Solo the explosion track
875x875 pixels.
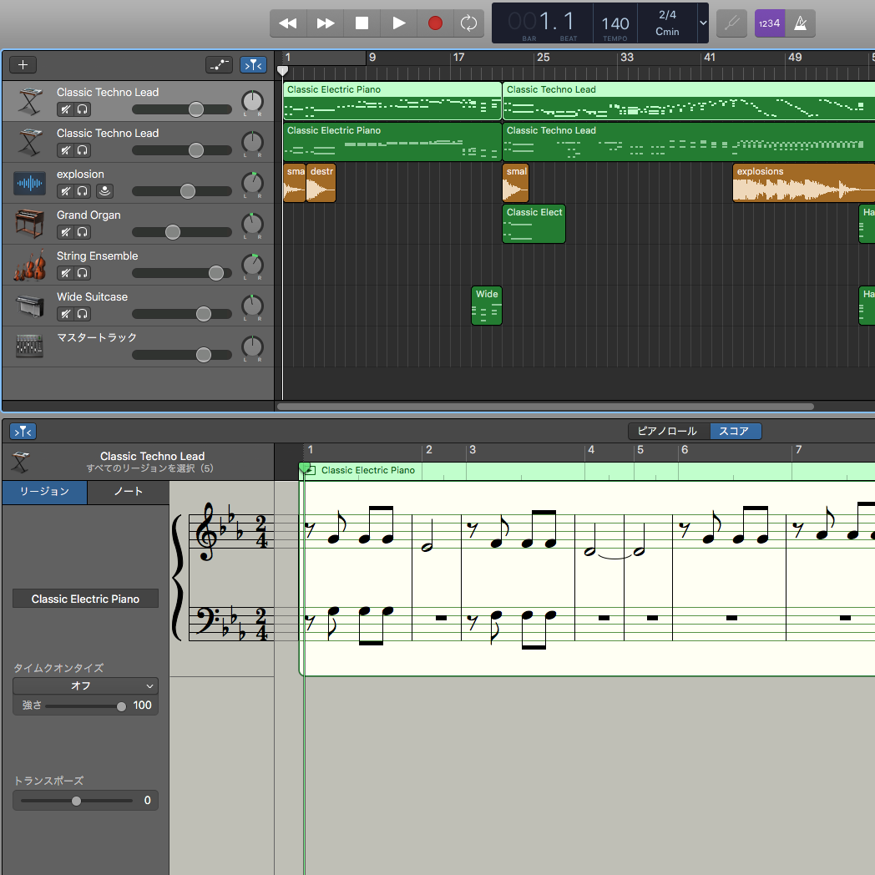82,191
